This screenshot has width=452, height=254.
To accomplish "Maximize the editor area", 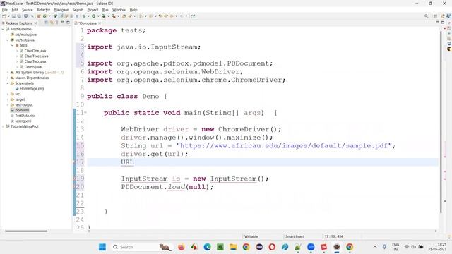I will (x=443, y=23).
